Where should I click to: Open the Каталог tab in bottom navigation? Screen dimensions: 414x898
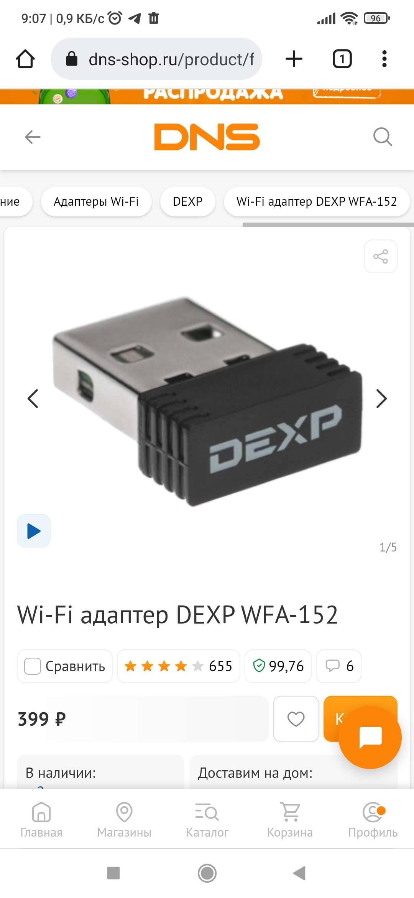pyautogui.click(x=207, y=819)
